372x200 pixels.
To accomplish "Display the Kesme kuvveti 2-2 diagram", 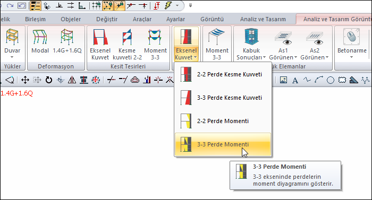I will 127,44.
